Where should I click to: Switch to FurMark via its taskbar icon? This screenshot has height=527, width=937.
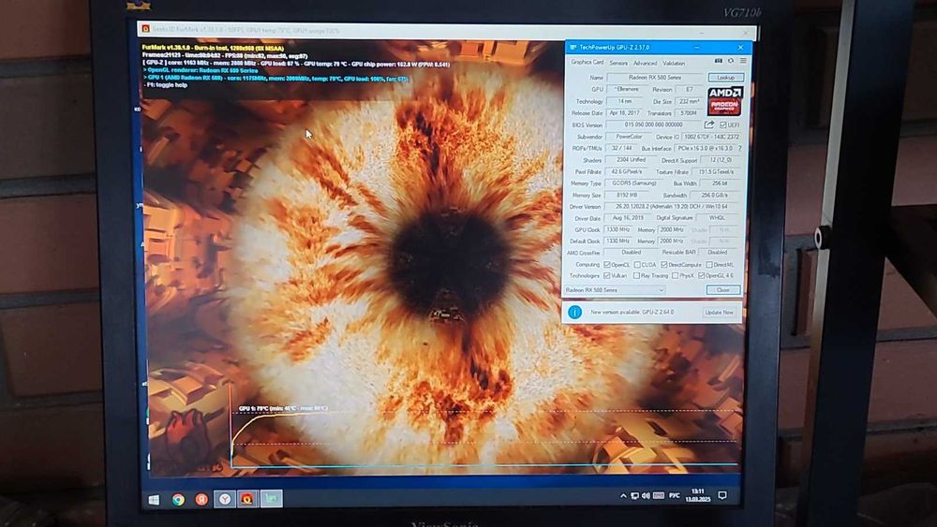[247, 498]
